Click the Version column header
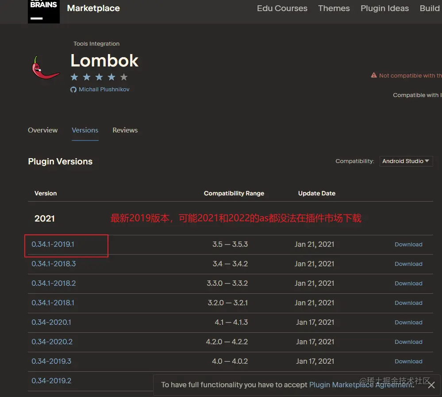 tap(46, 194)
